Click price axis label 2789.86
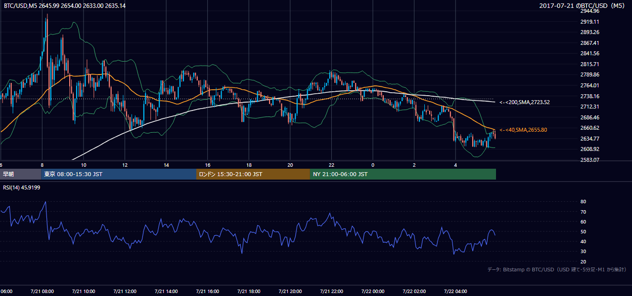 [x=590, y=75]
